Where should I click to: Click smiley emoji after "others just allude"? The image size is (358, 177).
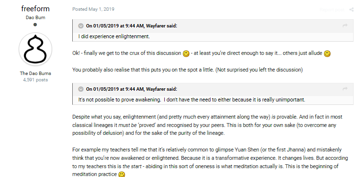point(327,54)
